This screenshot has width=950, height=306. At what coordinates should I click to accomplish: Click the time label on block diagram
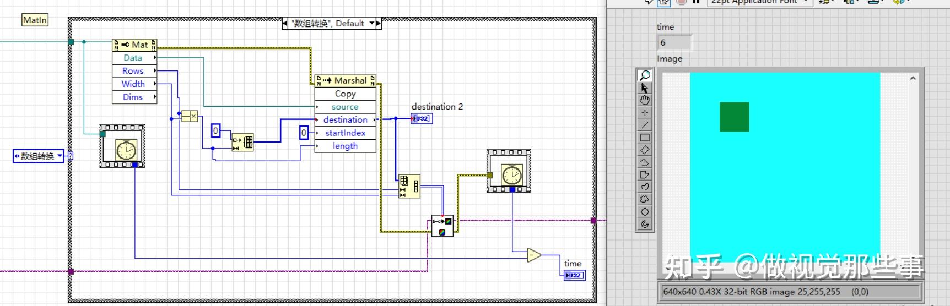[x=573, y=264]
